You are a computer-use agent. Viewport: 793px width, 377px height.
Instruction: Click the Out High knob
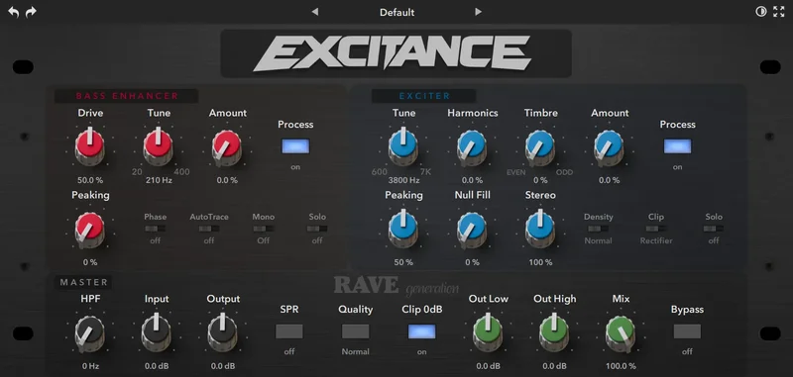(554, 333)
